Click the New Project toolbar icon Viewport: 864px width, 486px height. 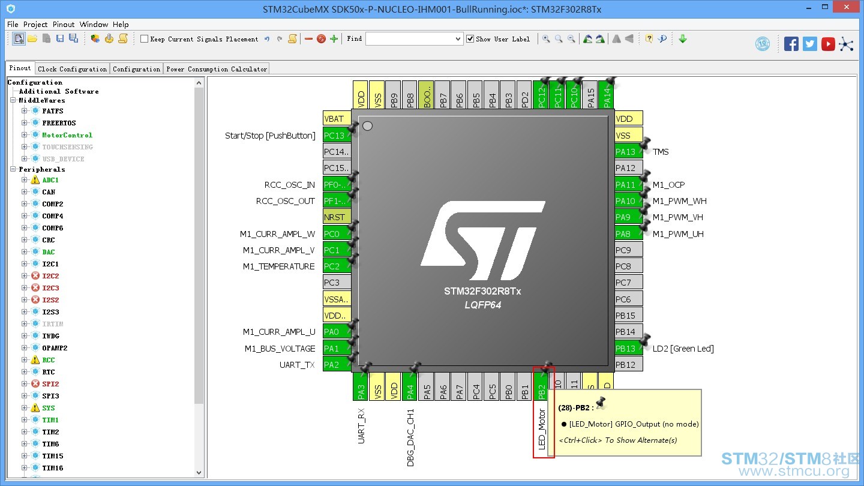pos(19,39)
